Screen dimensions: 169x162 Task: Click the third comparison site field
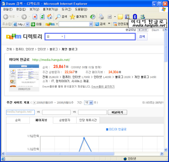coord(92,112)
